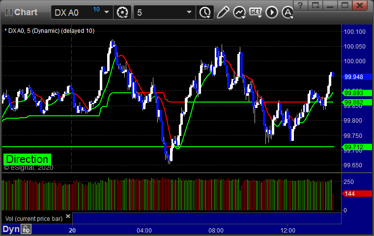Click the green 99.712 price tag
The width and height of the screenshot is (374, 236).
(x=357, y=147)
